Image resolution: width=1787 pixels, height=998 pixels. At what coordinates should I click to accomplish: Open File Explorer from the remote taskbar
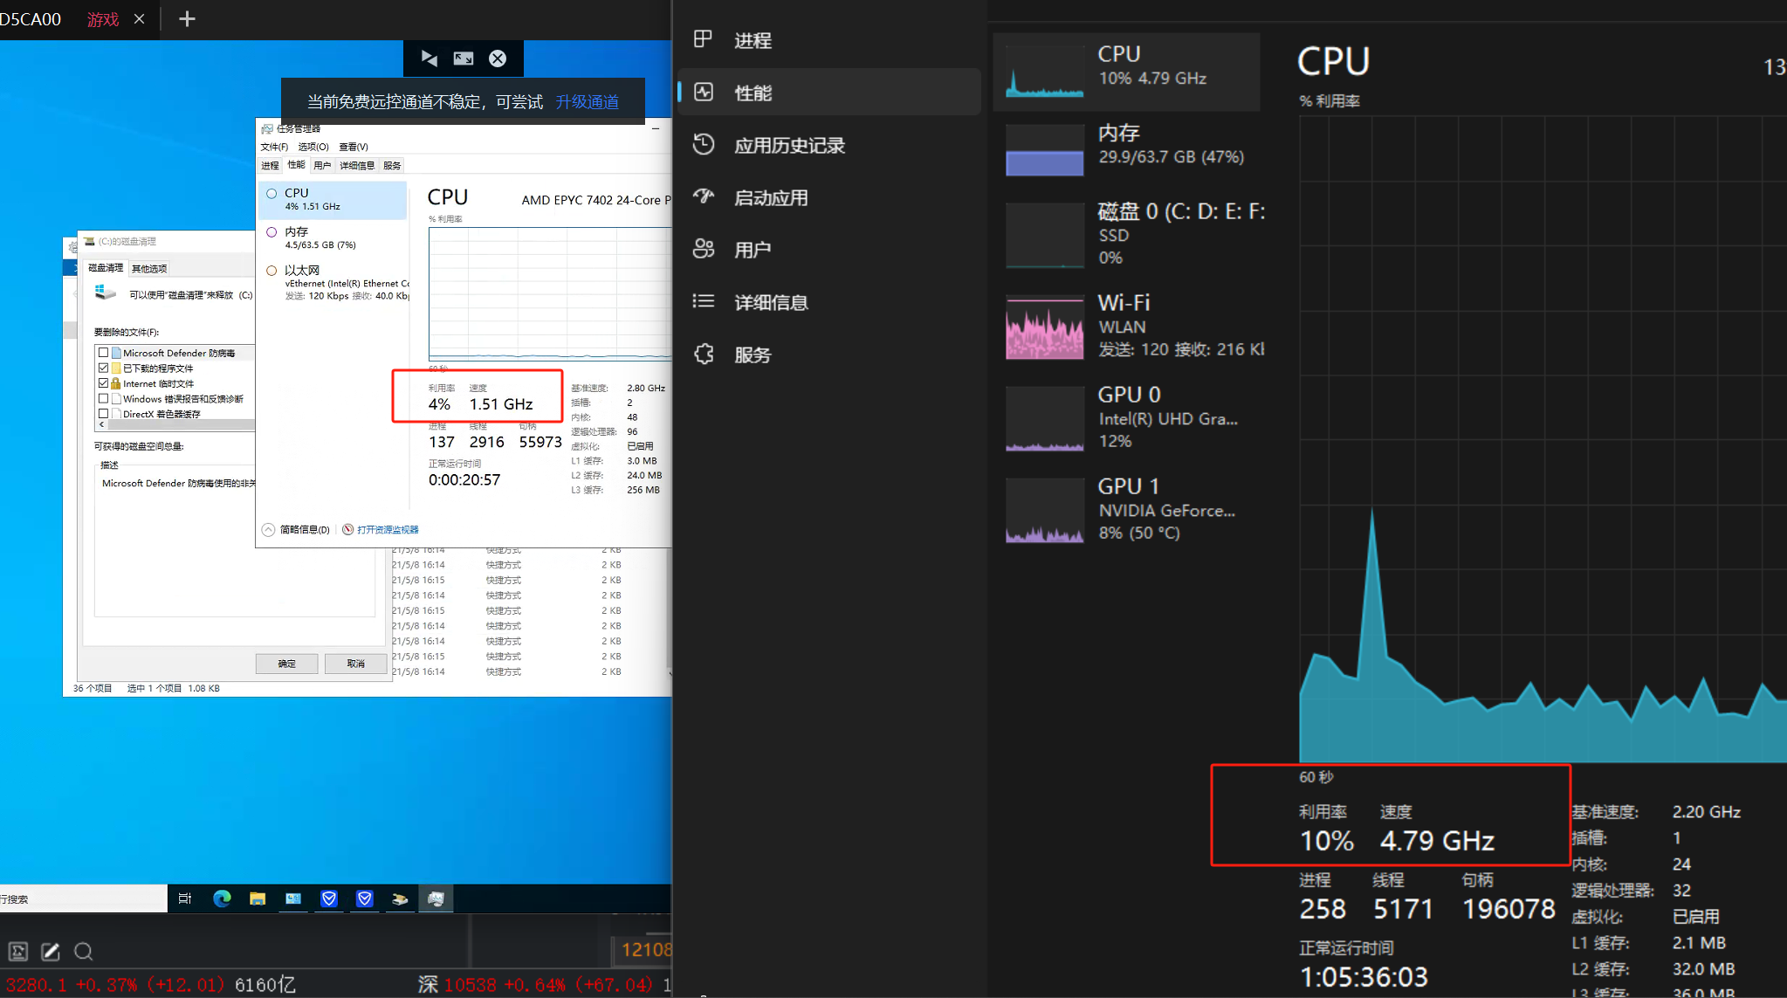pos(258,898)
